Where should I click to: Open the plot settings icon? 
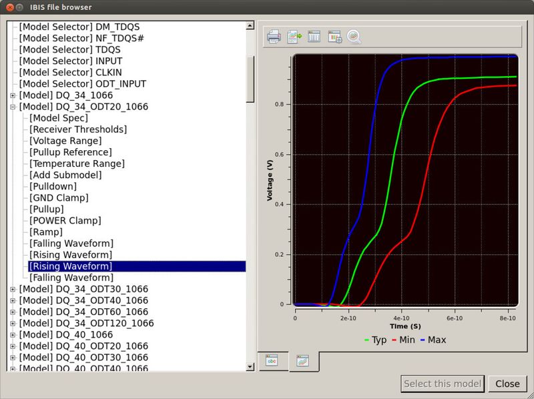(x=335, y=37)
